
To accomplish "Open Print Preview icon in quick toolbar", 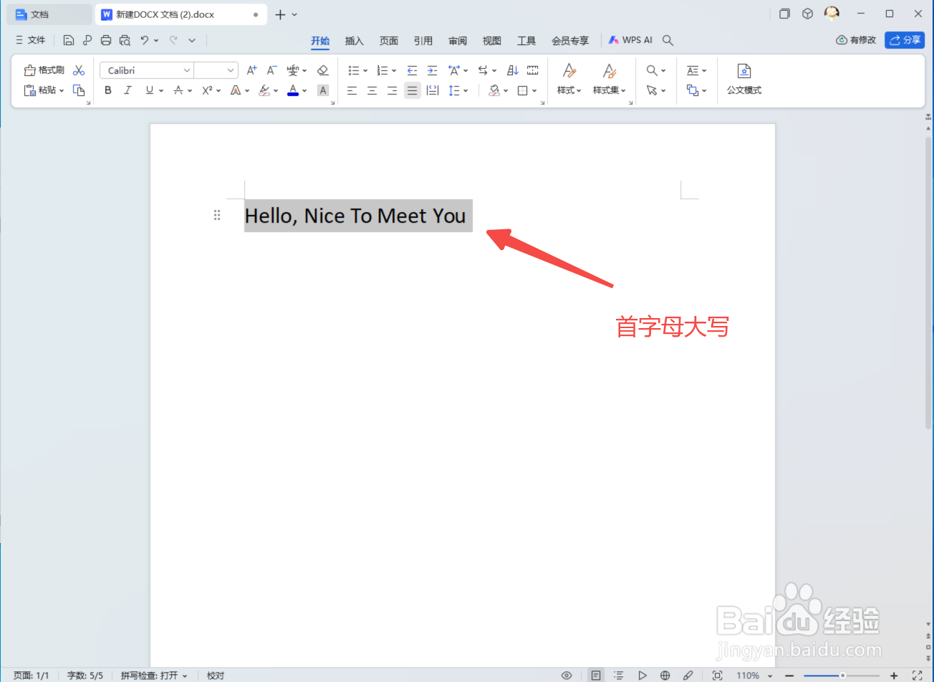I will tap(125, 40).
